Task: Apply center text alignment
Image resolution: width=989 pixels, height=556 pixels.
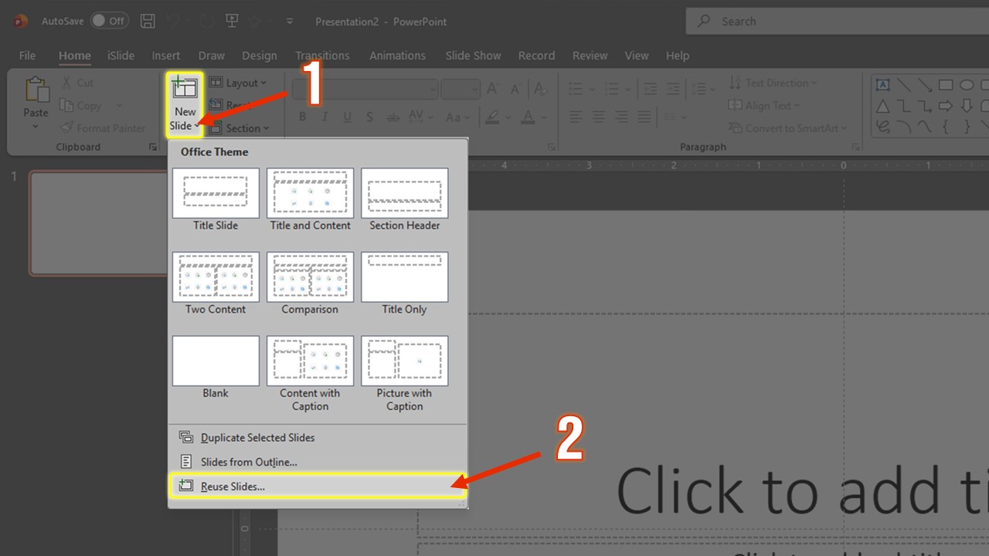Action: point(599,117)
